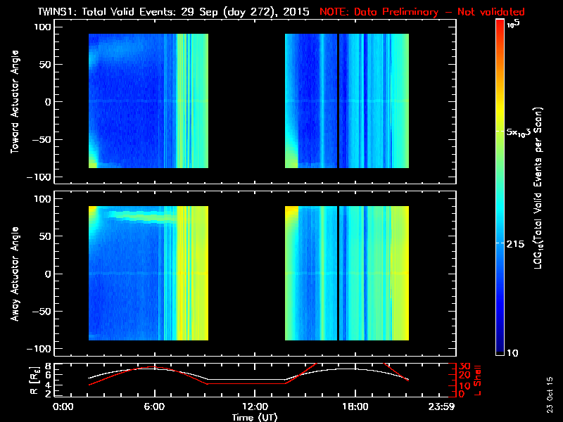Image resolution: width=563 pixels, height=422 pixels.
Task: Click the right data block in Toward panel
Action: coord(347,101)
